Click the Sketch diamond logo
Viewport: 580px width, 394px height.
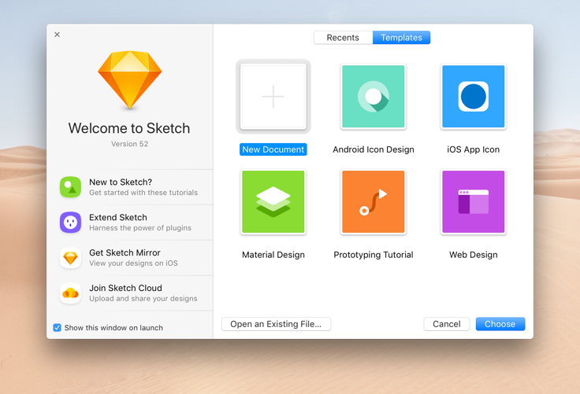[130, 80]
